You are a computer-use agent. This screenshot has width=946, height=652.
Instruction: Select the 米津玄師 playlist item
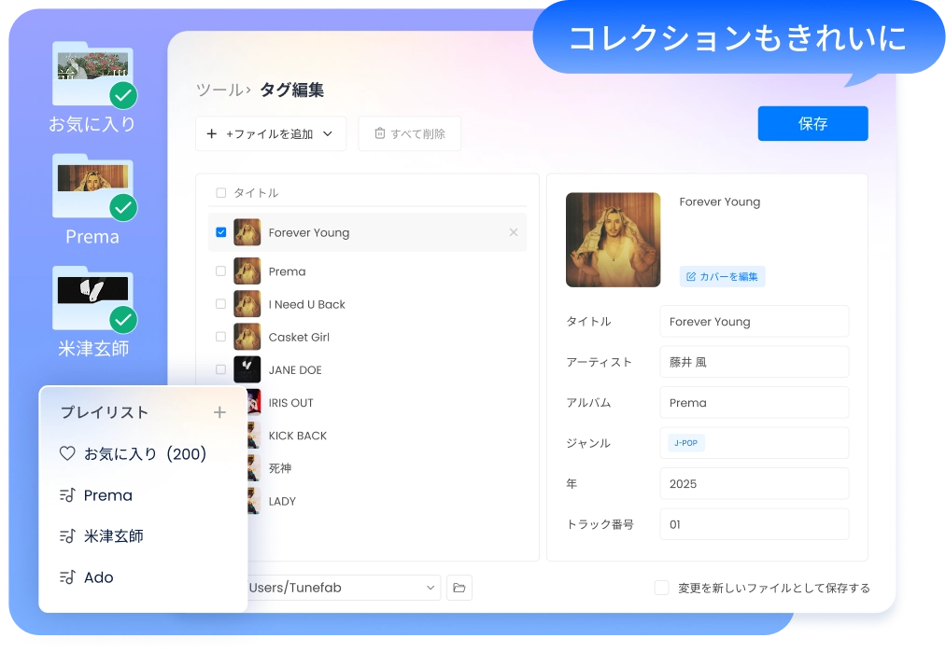tap(113, 536)
